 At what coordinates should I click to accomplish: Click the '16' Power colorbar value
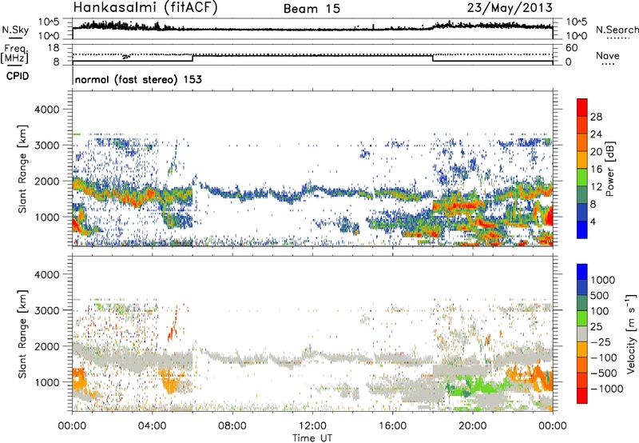[x=596, y=169]
